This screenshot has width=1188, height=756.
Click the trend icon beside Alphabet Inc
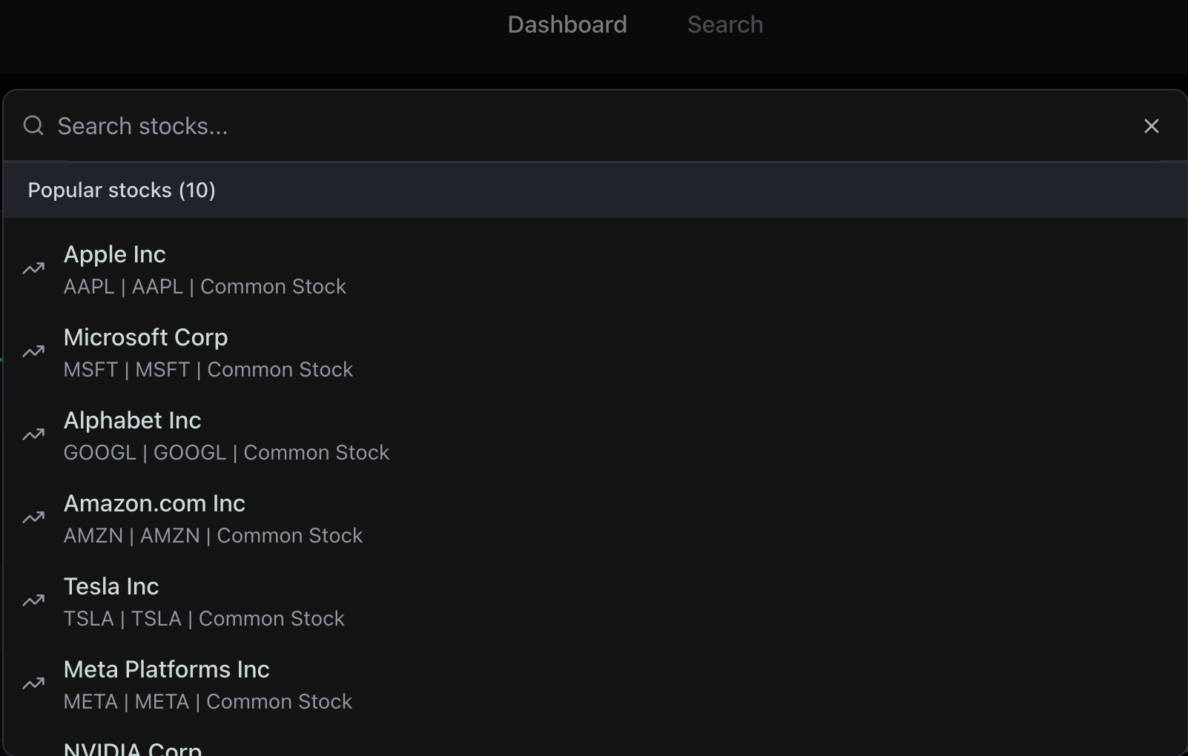click(x=33, y=435)
